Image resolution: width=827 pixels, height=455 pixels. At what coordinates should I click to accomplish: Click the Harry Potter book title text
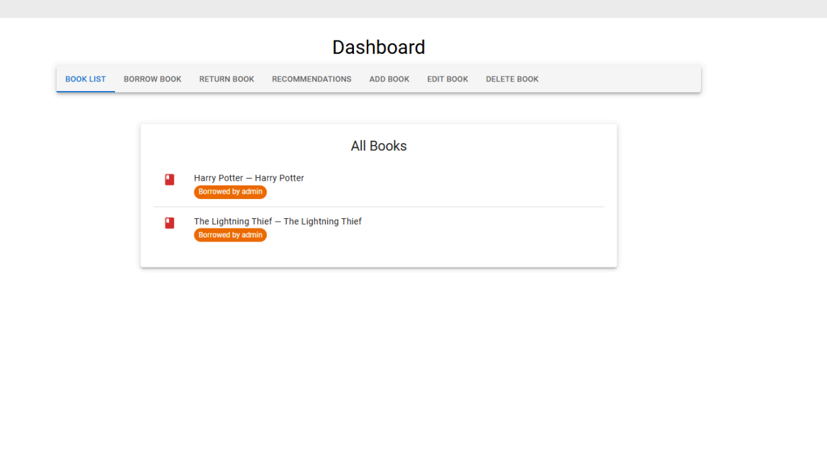pos(249,178)
